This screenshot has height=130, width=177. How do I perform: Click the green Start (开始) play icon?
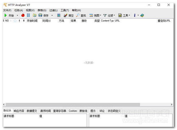point(5,15)
